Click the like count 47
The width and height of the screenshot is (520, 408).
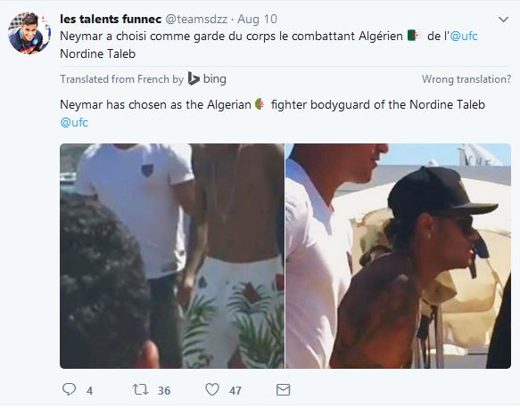[235, 391]
